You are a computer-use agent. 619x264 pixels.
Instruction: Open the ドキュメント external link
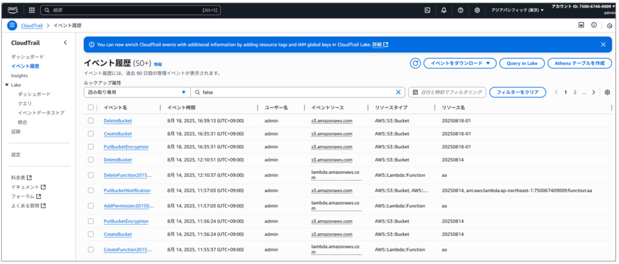(28, 187)
